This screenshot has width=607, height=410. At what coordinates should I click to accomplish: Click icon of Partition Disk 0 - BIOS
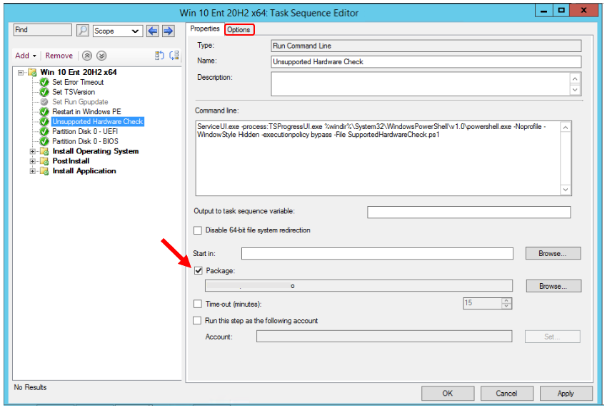click(x=44, y=141)
